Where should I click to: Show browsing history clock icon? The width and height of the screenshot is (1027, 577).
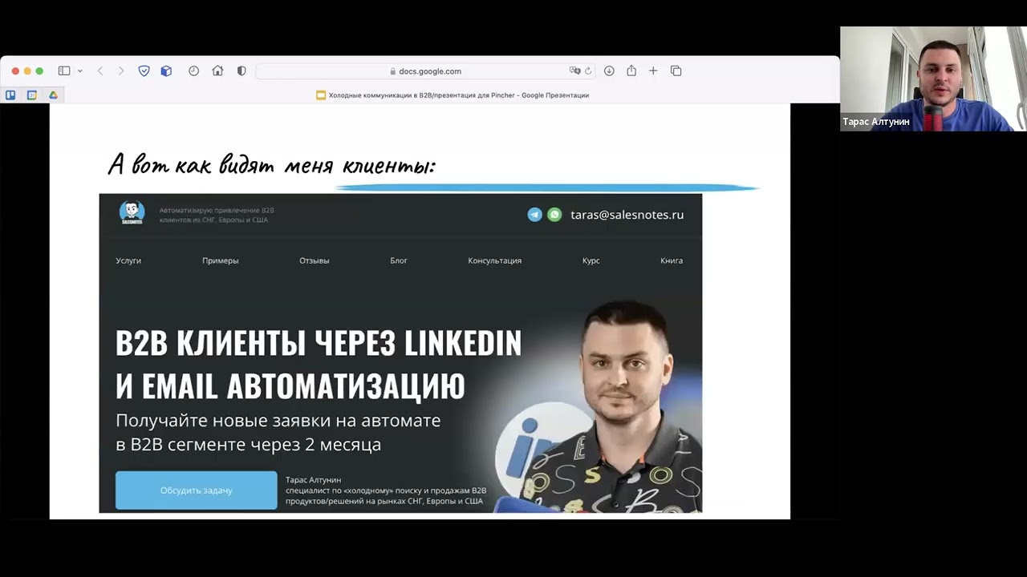click(x=194, y=71)
